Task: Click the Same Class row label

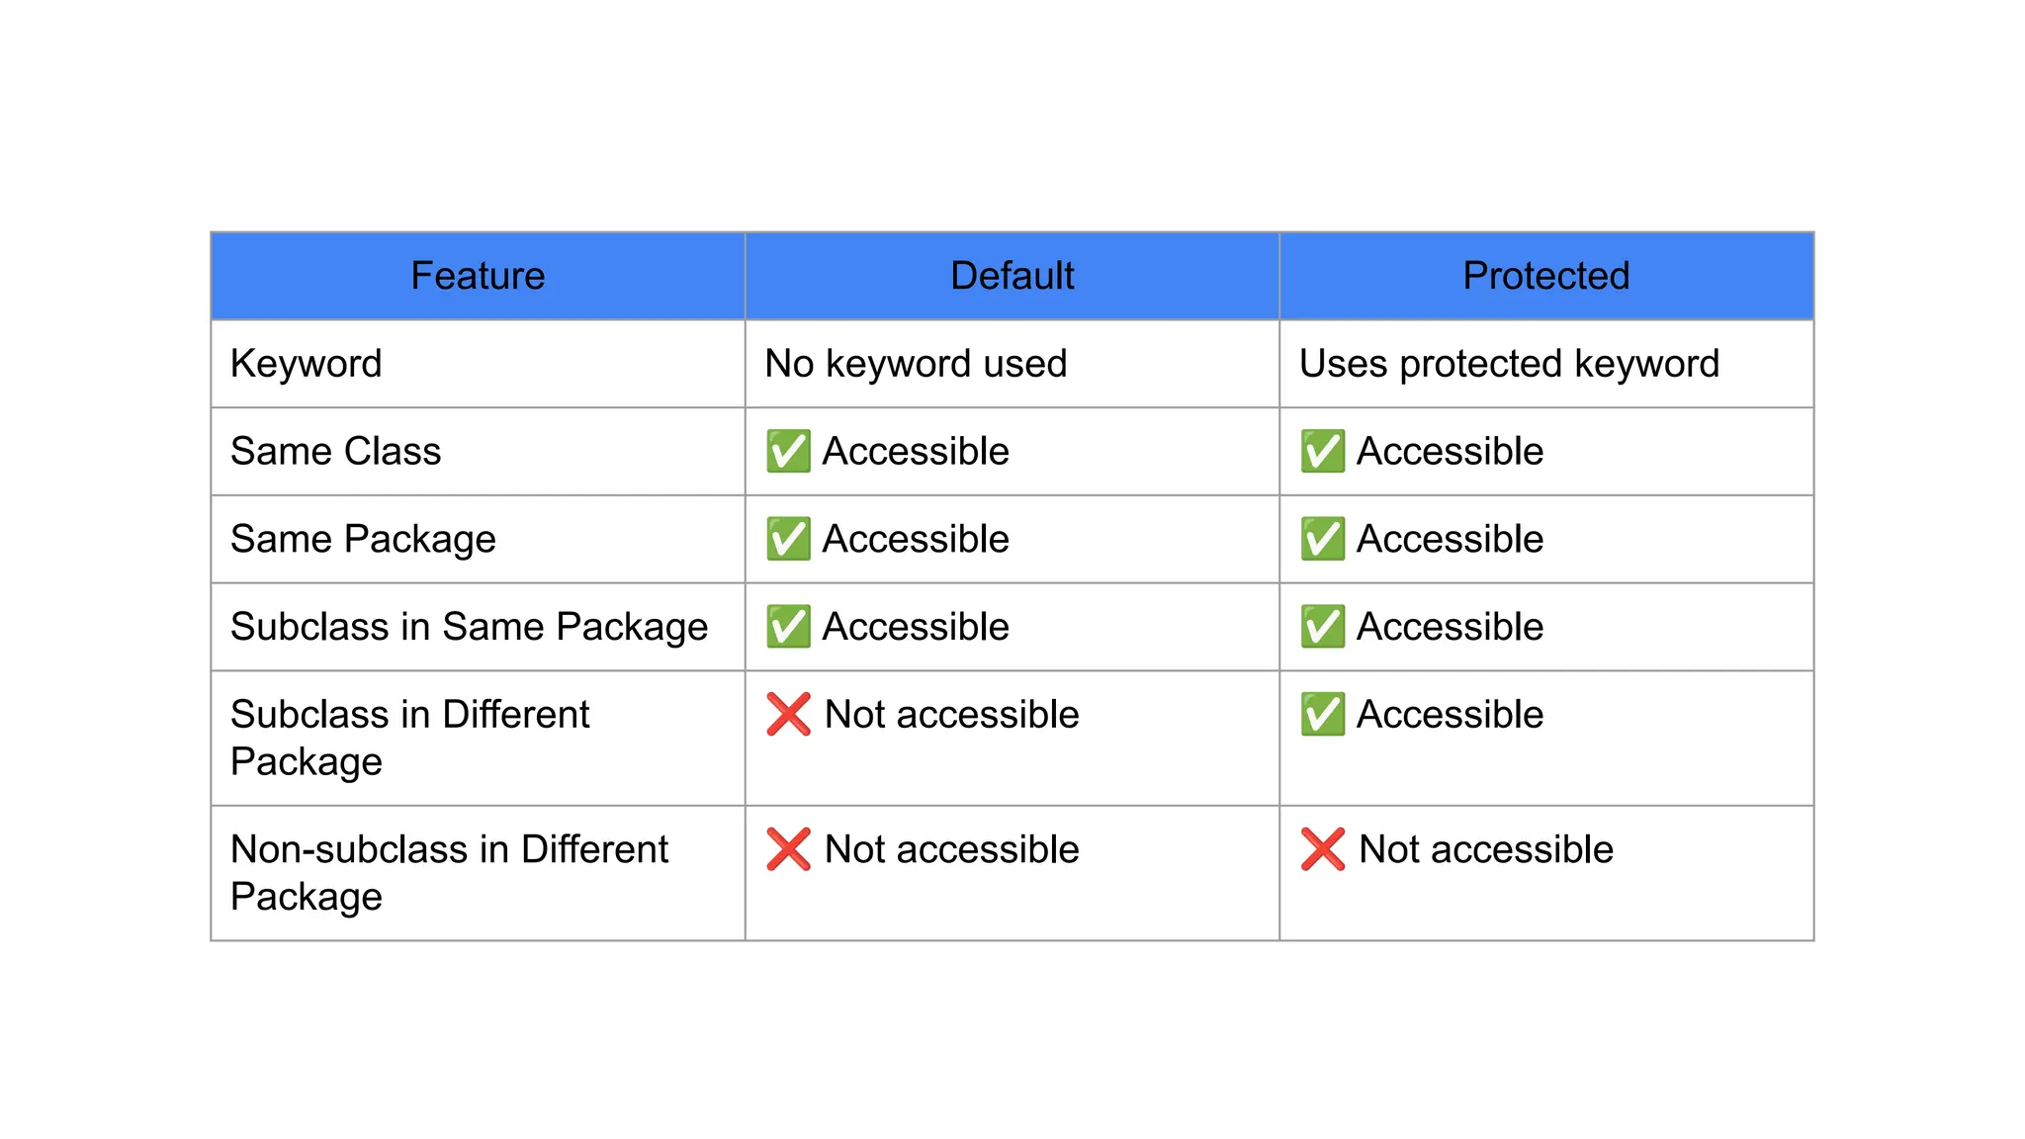Action: tap(335, 452)
